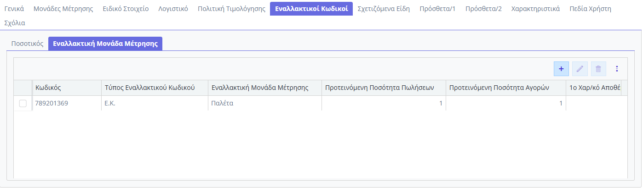Open the Πολιτική Τιμολόγησης tab

pyautogui.click(x=231, y=9)
